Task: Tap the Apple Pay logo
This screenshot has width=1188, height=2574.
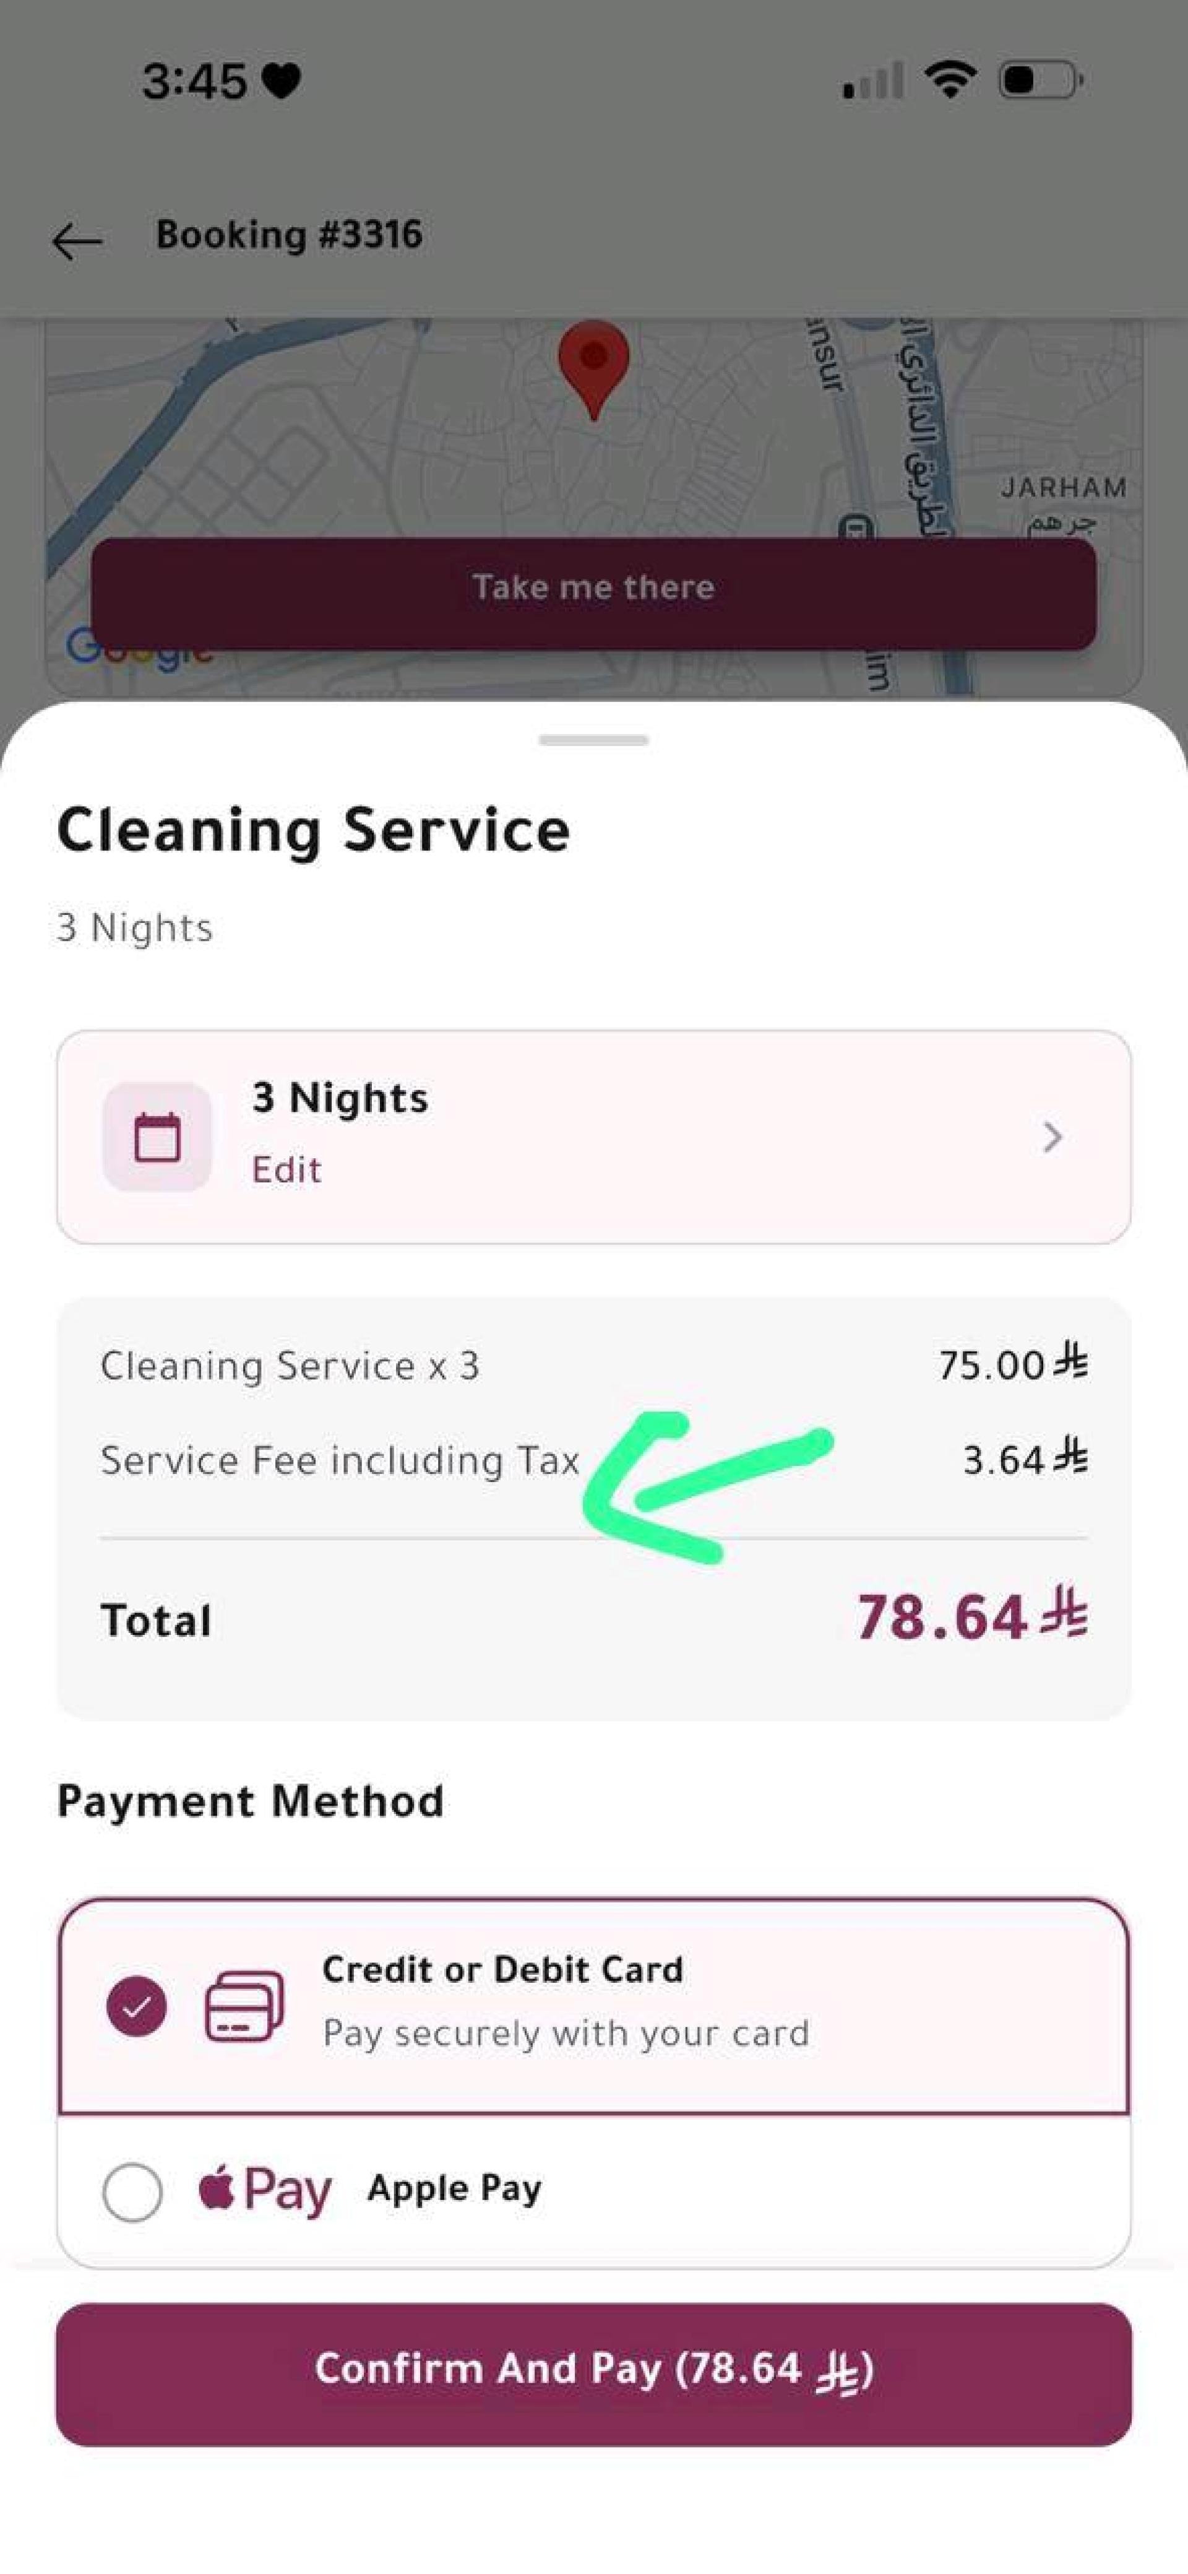Action: click(265, 2190)
